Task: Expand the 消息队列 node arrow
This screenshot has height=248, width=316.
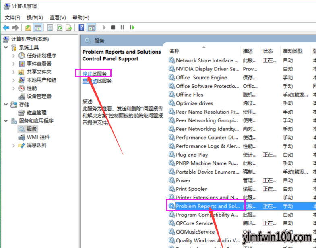Action: pos(14,145)
